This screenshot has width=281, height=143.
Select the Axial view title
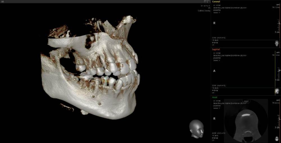[214, 97]
